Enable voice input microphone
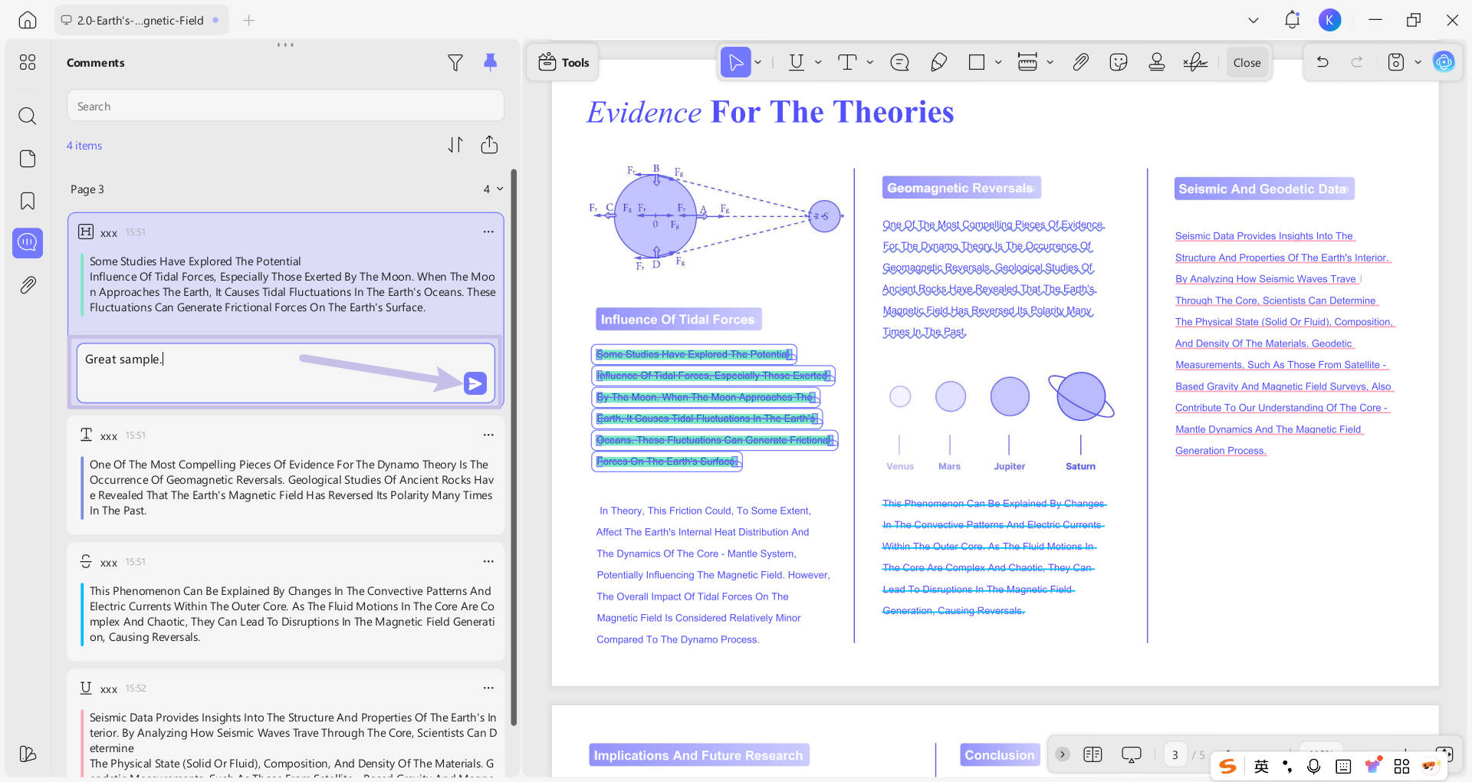 tap(1314, 766)
